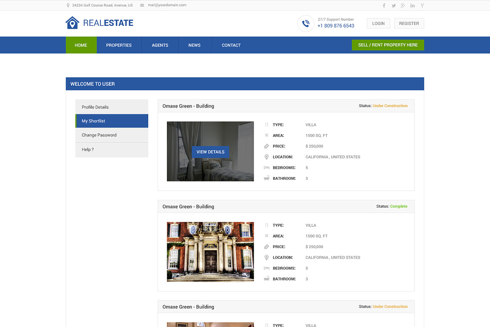Click the Bedrooms bed icon in first listing

pyautogui.click(x=267, y=168)
